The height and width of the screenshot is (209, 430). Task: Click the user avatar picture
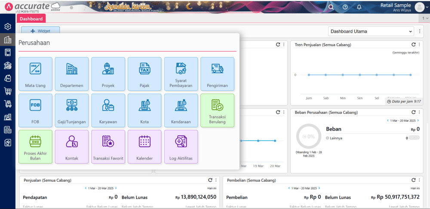(x=420, y=7)
